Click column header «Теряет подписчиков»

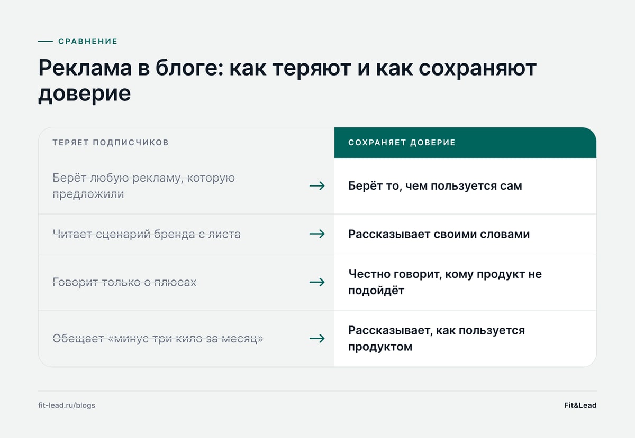pyautogui.click(x=111, y=143)
